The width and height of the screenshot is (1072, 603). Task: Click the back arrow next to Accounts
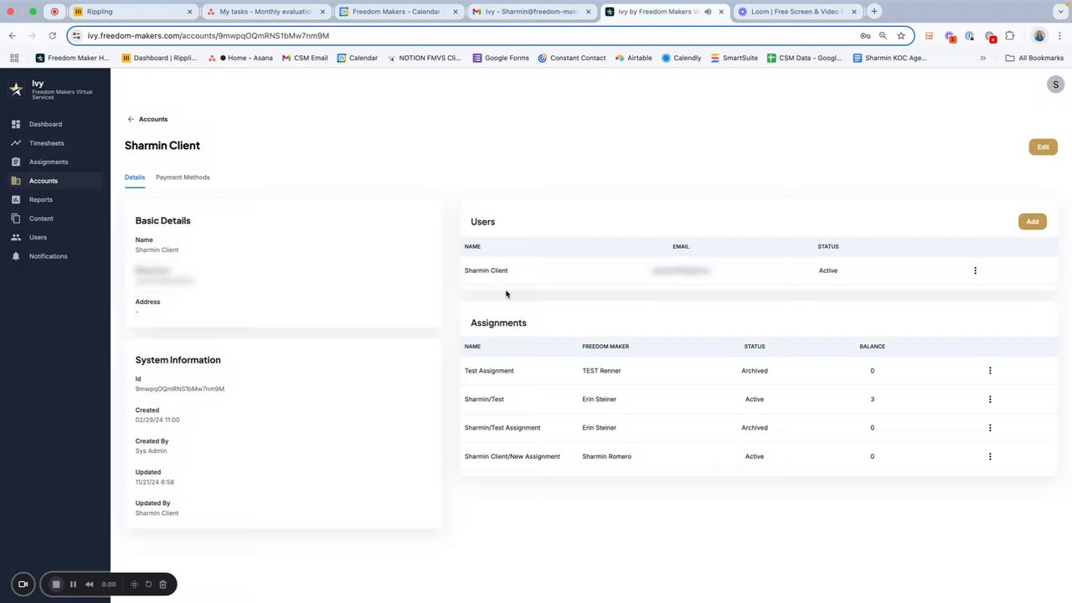click(x=131, y=119)
